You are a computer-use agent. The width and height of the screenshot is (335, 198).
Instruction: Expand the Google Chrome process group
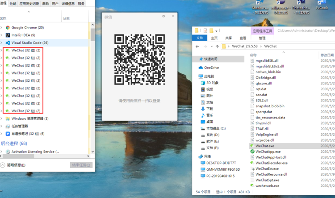2,28
